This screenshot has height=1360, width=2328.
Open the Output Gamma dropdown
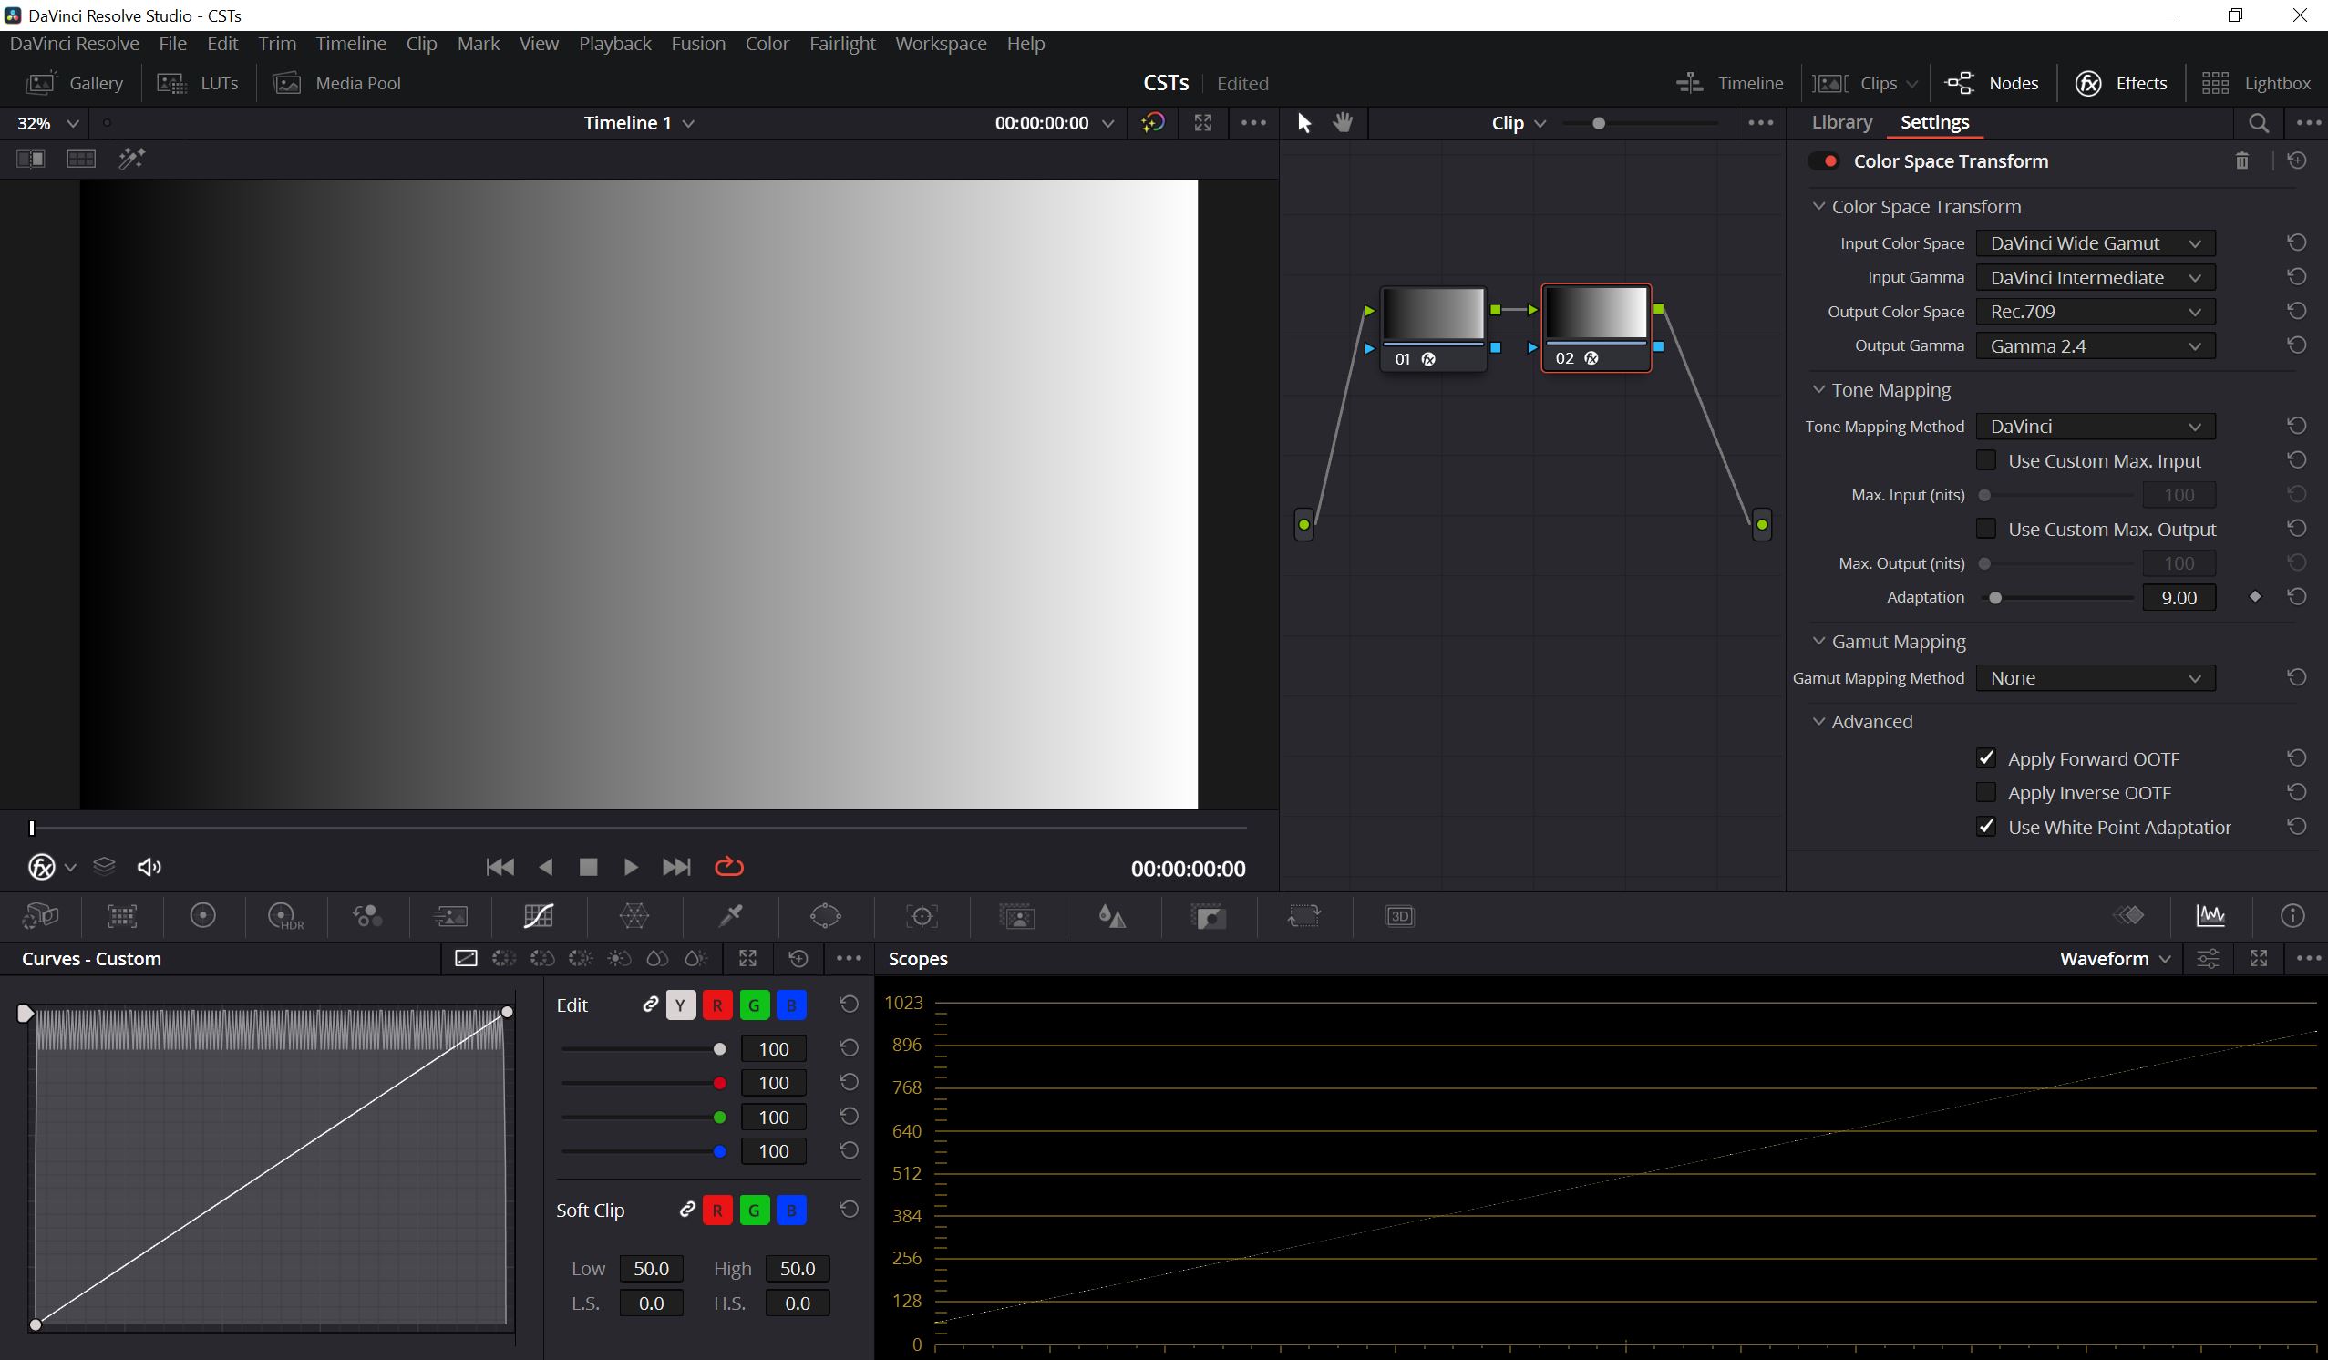pos(2096,345)
